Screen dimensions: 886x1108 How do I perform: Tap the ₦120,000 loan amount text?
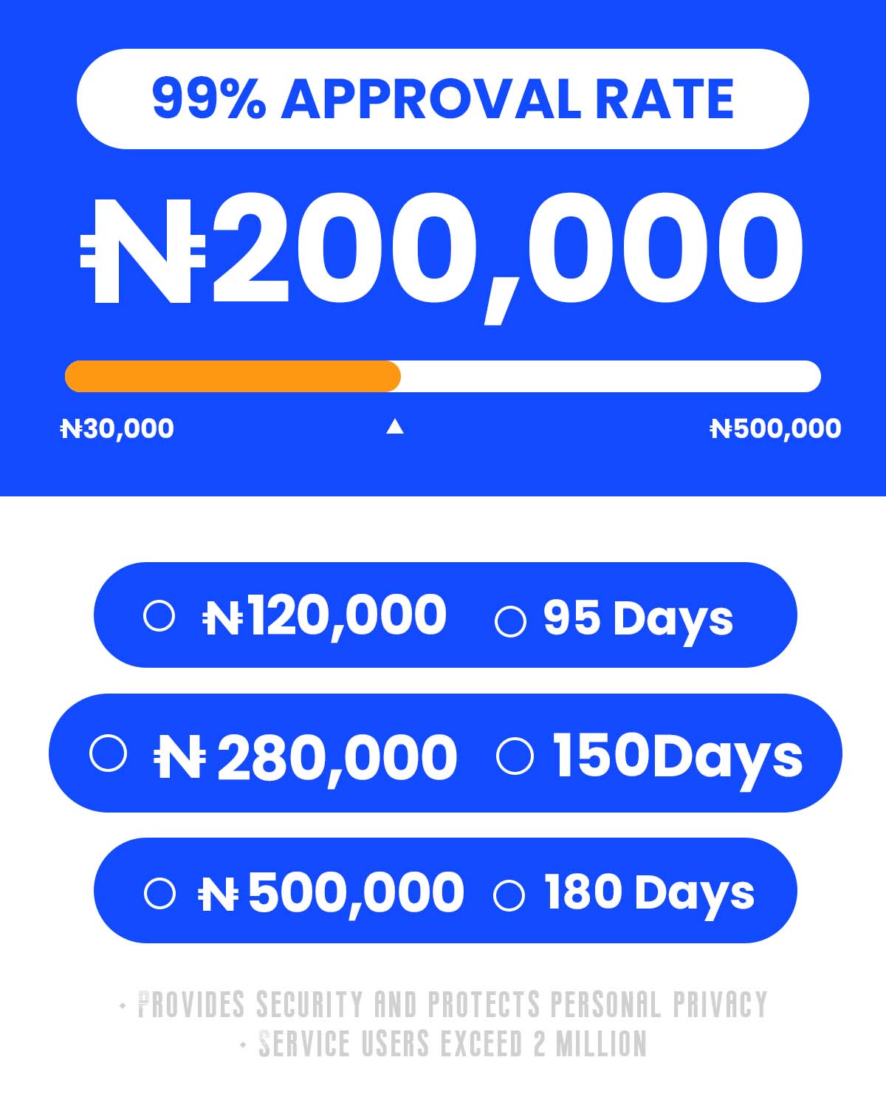click(325, 615)
